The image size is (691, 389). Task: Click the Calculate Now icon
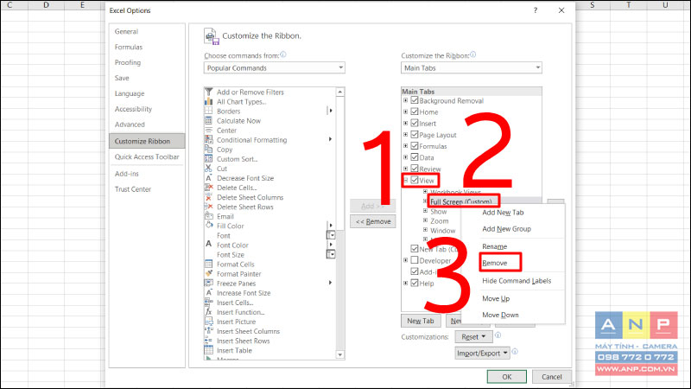tap(209, 120)
